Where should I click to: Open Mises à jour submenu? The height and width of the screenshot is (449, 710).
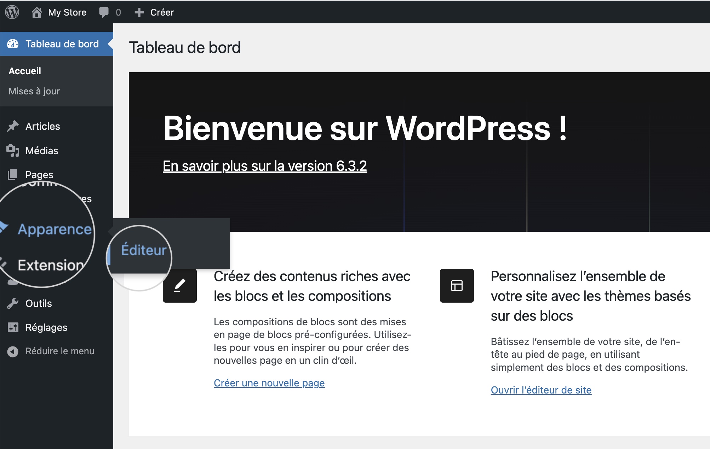[34, 91]
